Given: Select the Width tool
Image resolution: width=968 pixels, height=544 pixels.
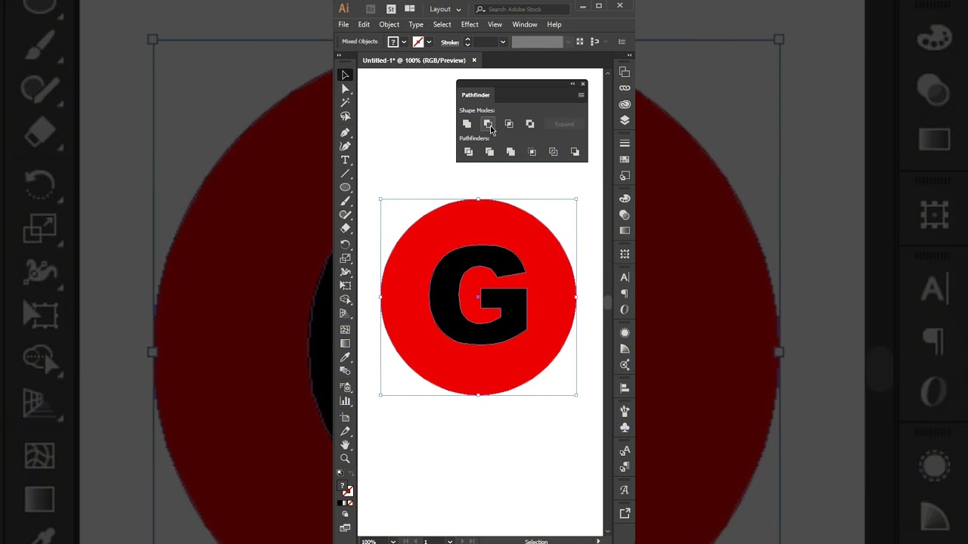Looking at the screenshot, I should 346,272.
